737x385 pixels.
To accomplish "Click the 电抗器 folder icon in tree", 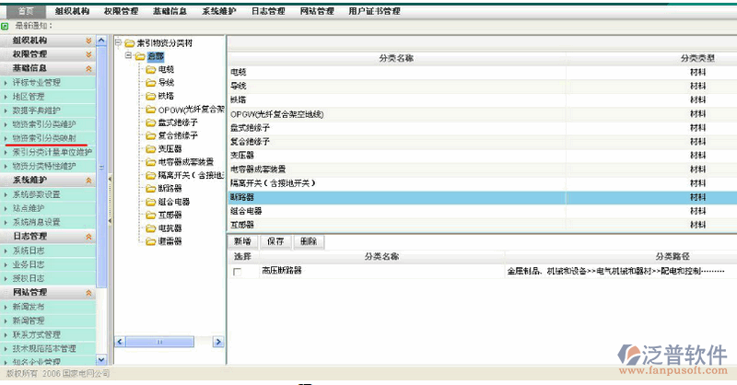I will coord(150,227).
